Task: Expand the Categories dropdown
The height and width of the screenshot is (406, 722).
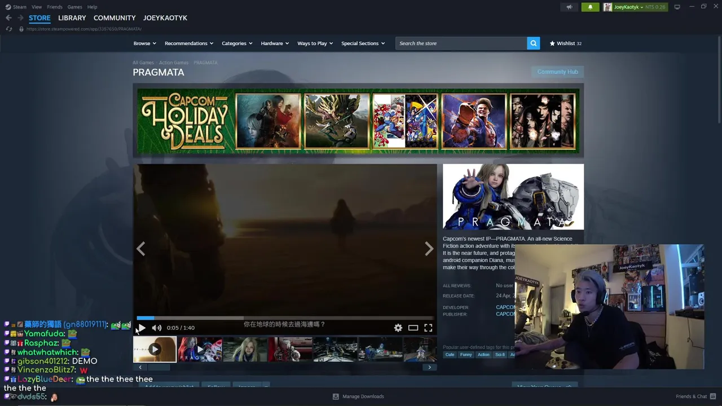Action: tap(237, 43)
